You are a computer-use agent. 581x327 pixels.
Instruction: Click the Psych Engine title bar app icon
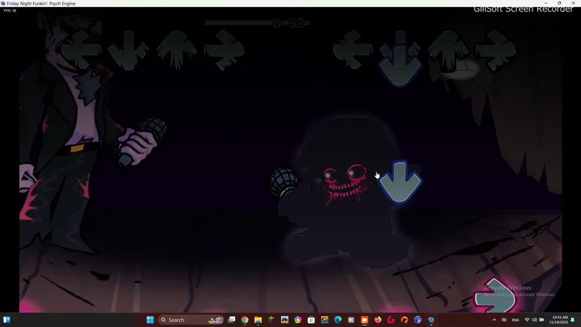(x=3, y=3)
